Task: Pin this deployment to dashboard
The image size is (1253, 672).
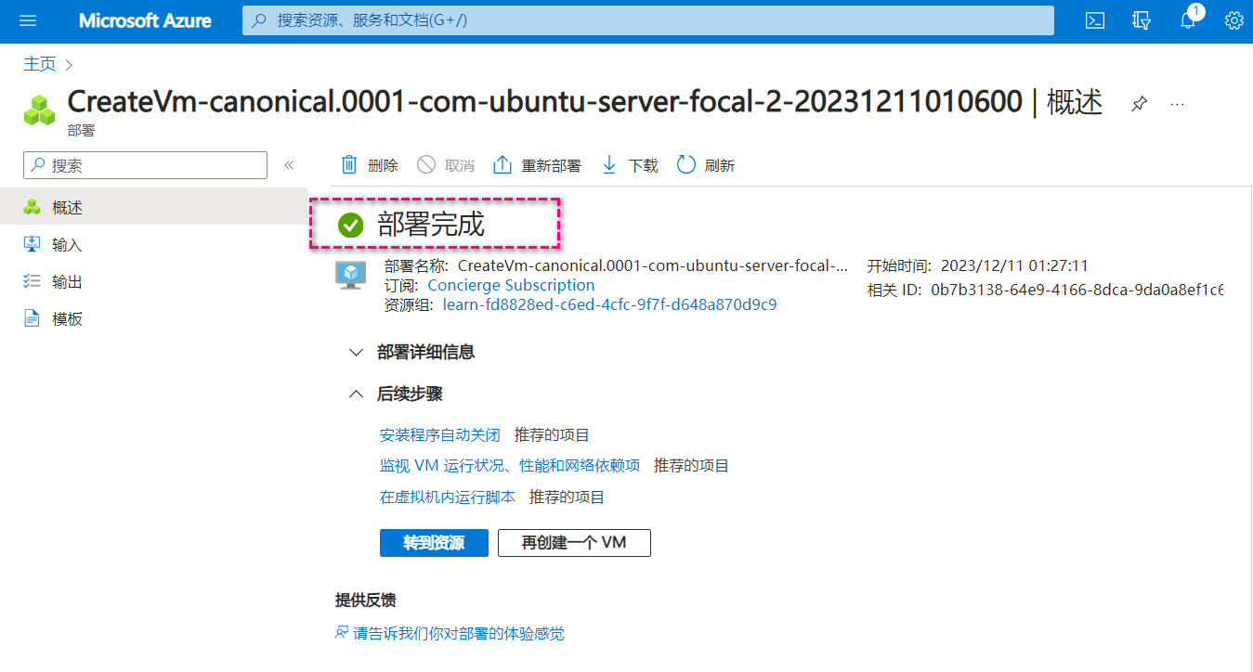Action: pyautogui.click(x=1139, y=104)
